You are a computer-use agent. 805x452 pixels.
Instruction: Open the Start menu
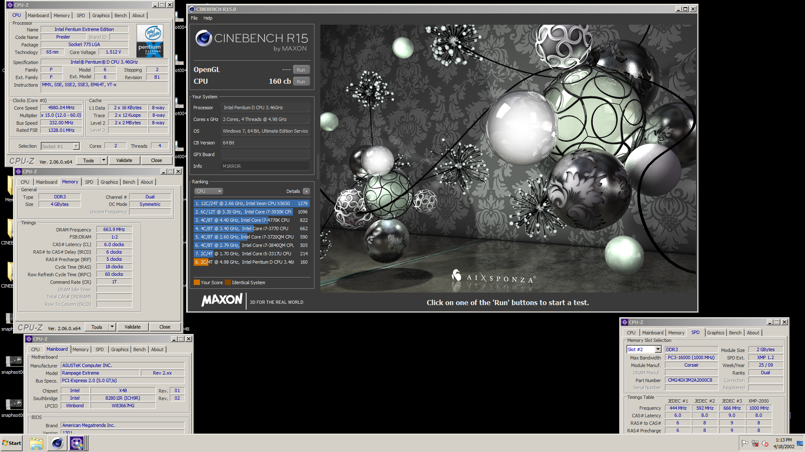click(12, 443)
